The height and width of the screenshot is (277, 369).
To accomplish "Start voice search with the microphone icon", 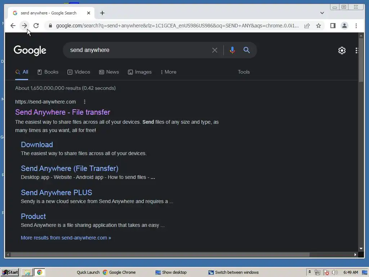I will 232,50.
